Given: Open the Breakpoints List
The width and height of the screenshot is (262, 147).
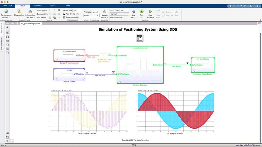Looking at the screenshot, I should [72, 17].
